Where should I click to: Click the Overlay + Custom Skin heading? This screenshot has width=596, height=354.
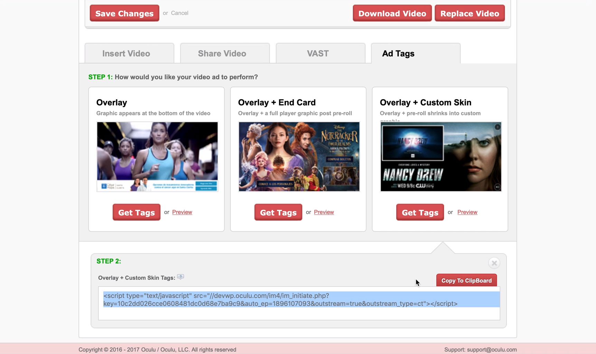[425, 103]
